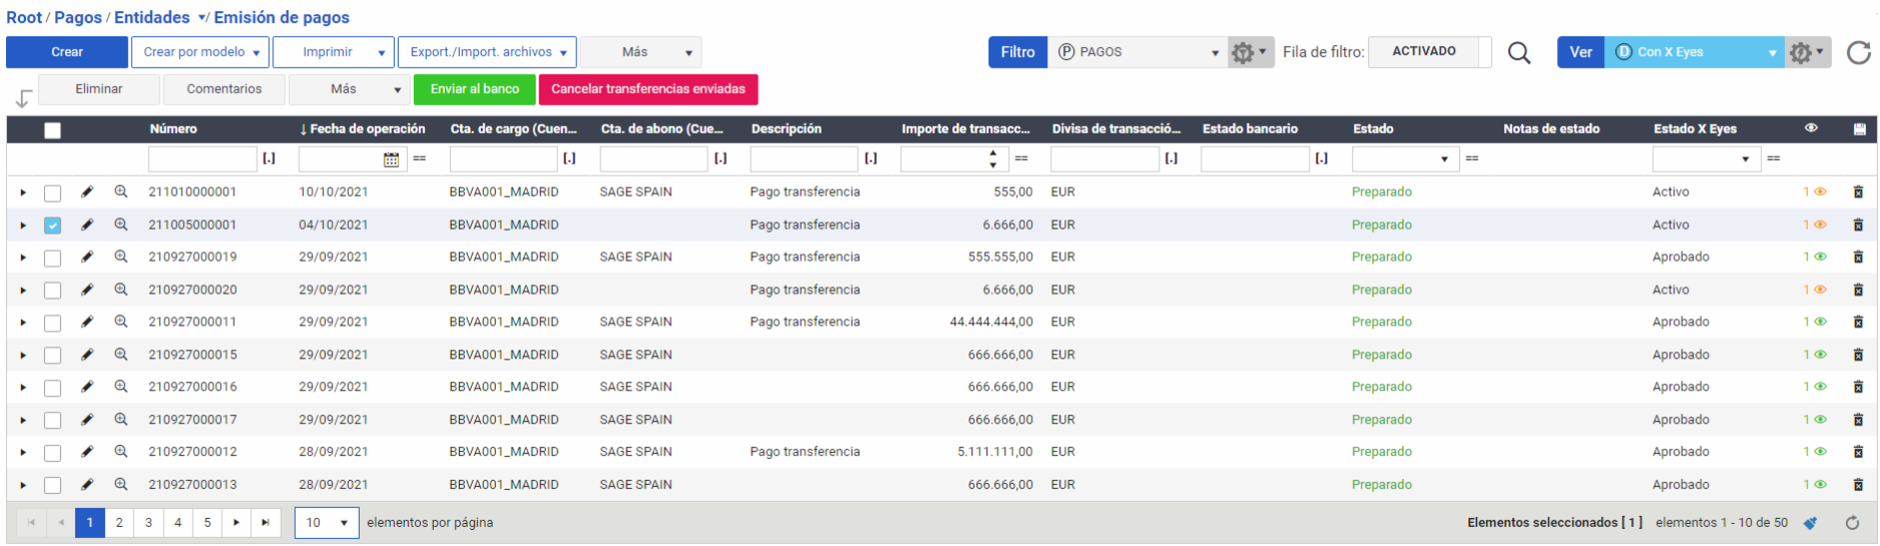The height and width of the screenshot is (546, 1880).
Task: Click the green Enviar al banco button
Action: tap(475, 89)
